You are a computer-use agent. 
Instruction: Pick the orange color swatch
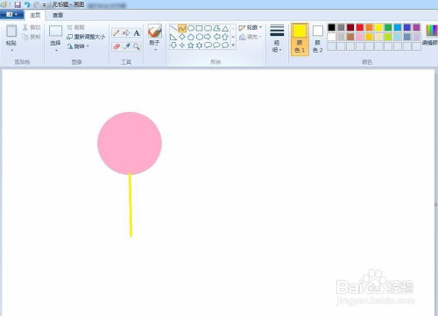(369, 27)
